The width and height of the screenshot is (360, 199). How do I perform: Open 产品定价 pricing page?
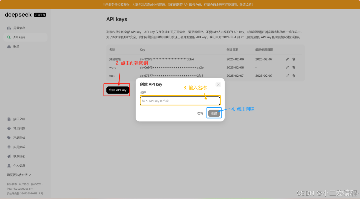tap(19, 138)
